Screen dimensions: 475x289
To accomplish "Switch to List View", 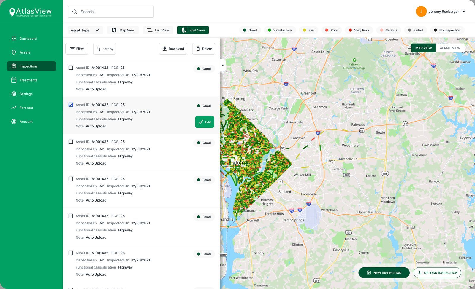I will click(158, 30).
